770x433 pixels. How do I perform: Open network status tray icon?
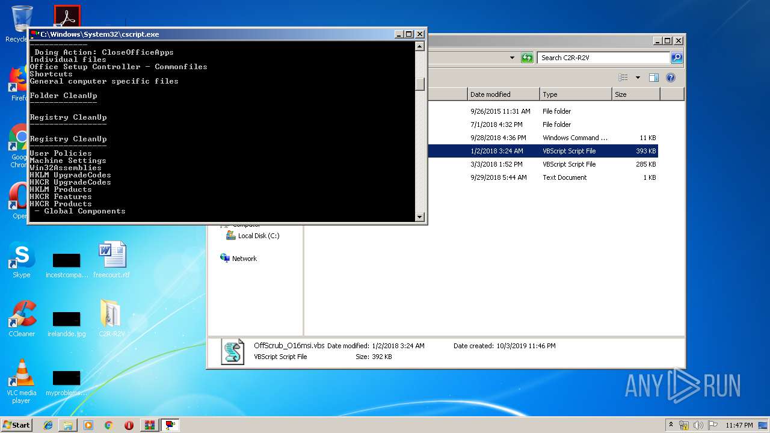pos(684,425)
